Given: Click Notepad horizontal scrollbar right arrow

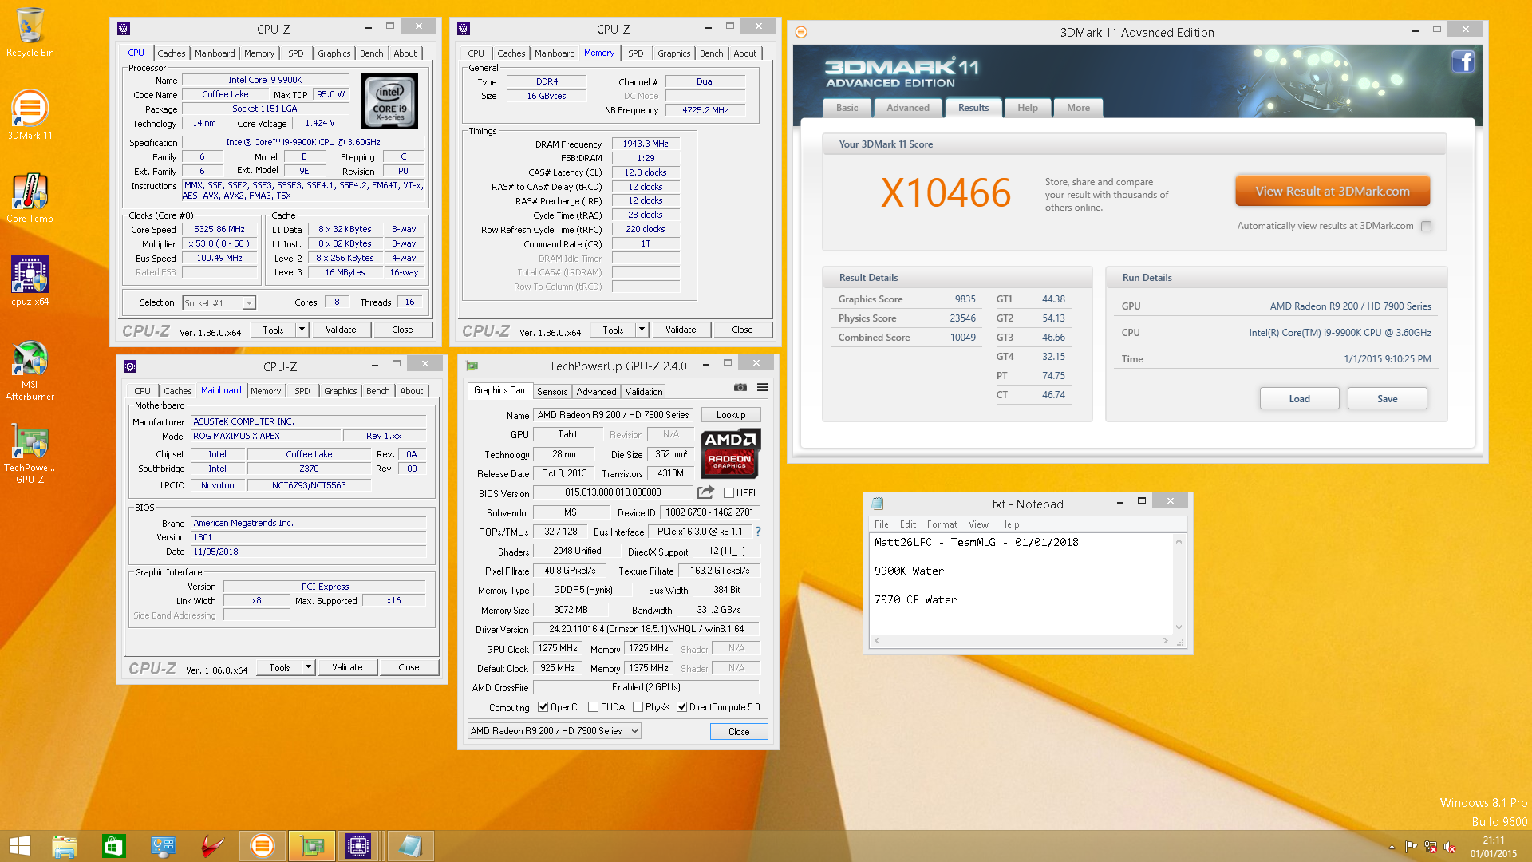Looking at the screenshot, I should point(1165,640).
